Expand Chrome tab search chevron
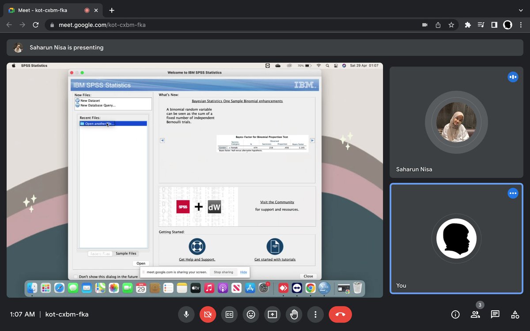This screenshot has height=331, width=530. [521, 10]
